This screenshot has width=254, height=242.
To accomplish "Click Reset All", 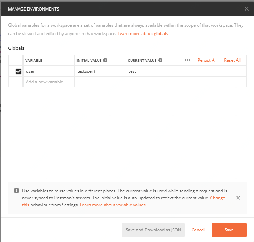I will click(232, 60).
